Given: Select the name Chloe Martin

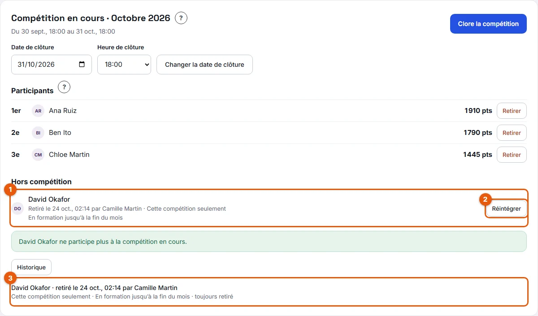Looking at the screenshot, I should coord(69,155).
